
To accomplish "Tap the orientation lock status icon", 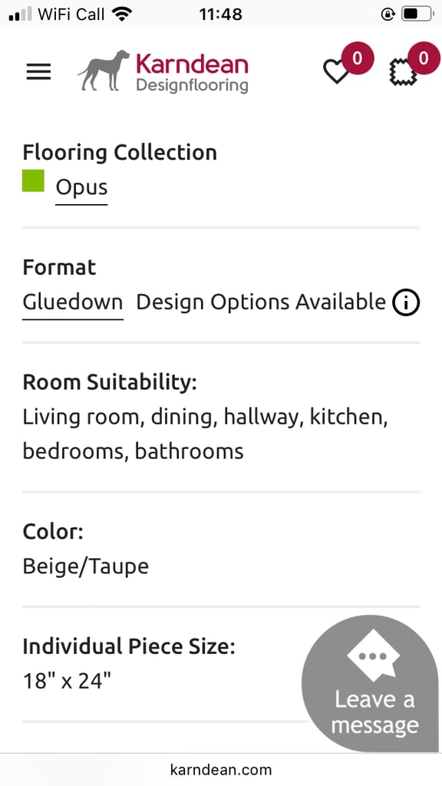I will pos(388,15).
